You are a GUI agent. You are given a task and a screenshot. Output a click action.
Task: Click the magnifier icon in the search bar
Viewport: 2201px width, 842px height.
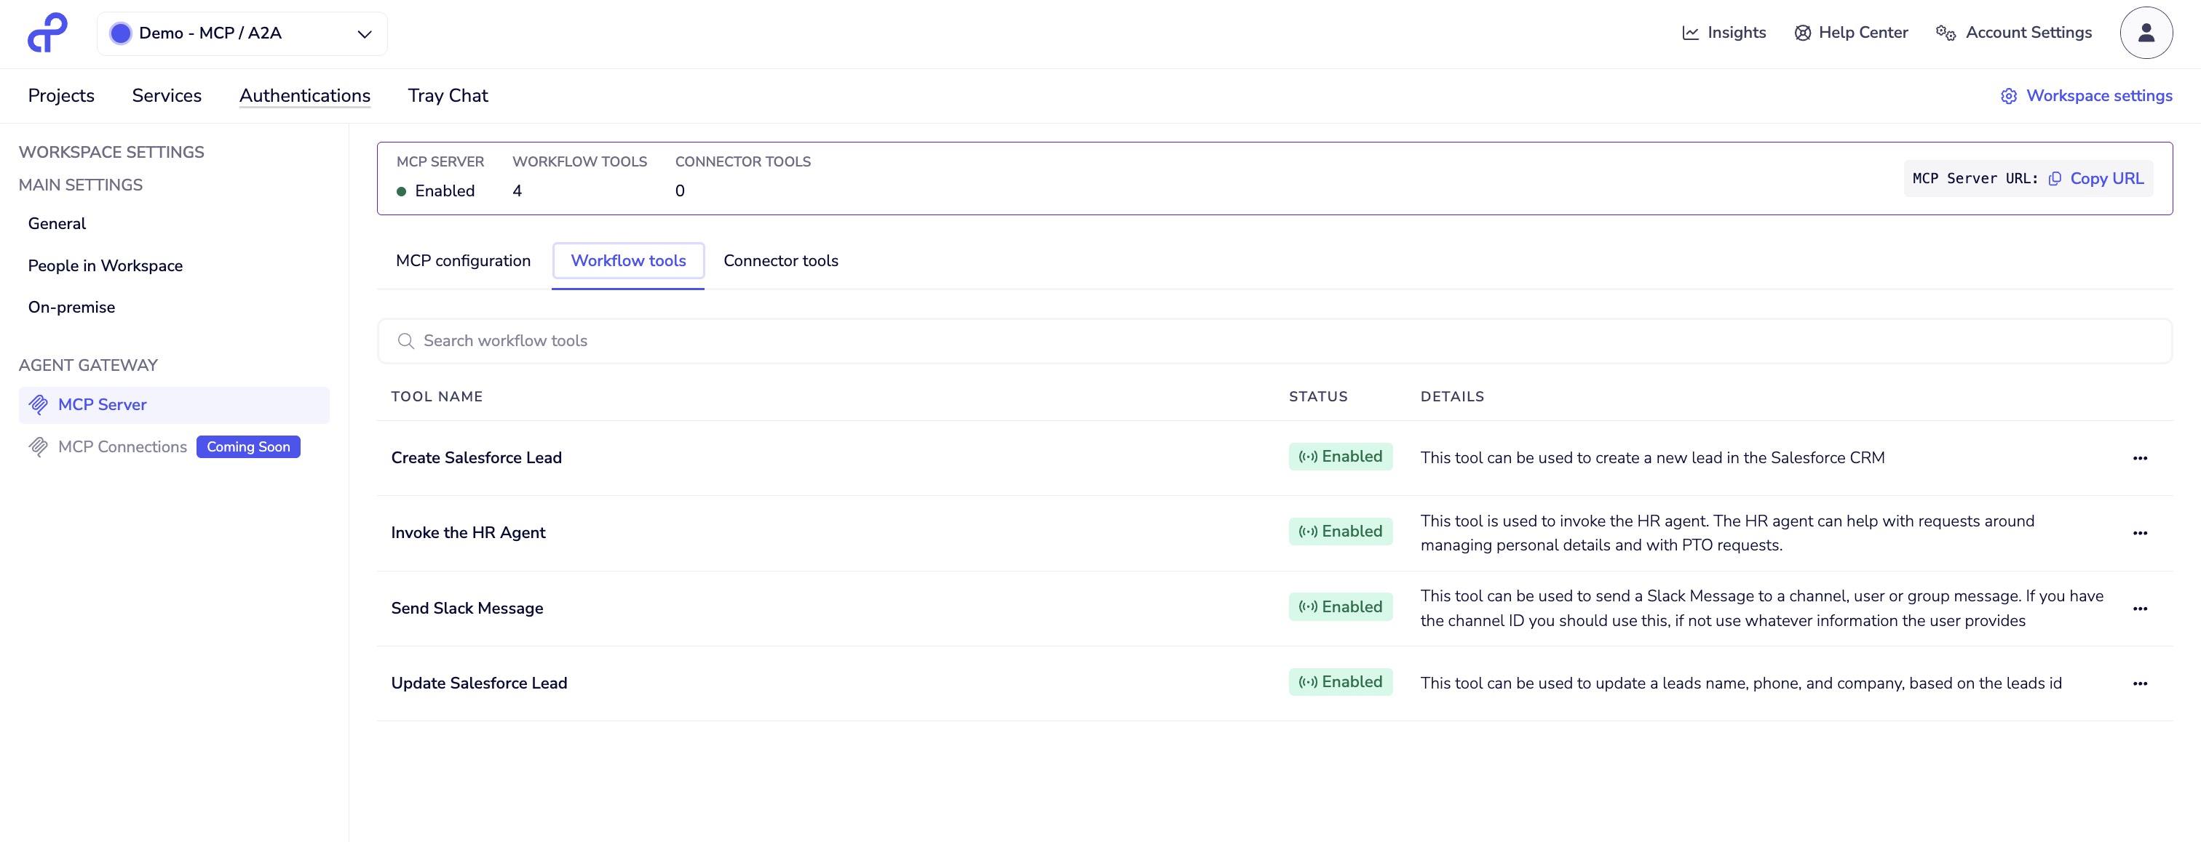click(x=406, y=340)
